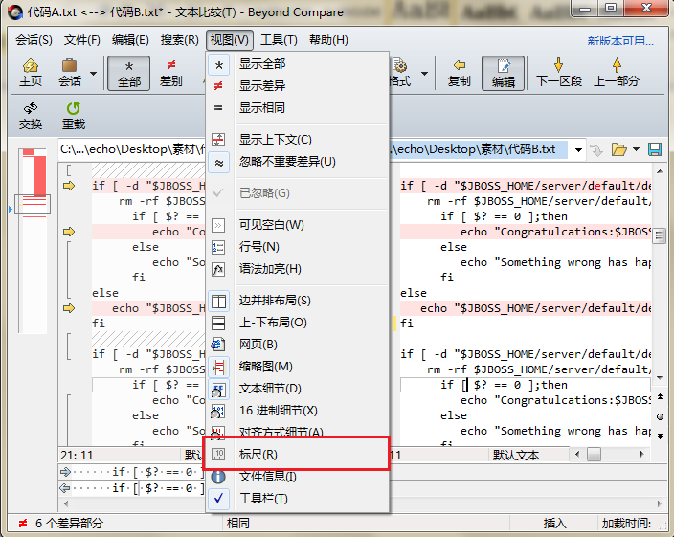Jump to 上一部分 previous section
The width and height of the screenshot is (674, 537).
[616, 73]
